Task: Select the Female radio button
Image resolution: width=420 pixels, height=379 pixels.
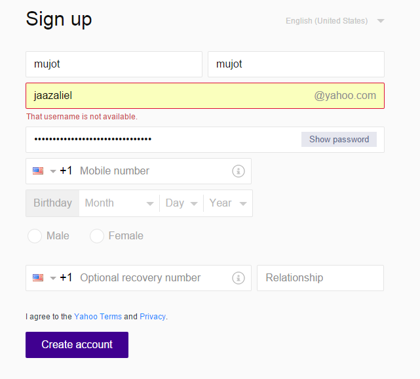Action: tap(97, 236)
